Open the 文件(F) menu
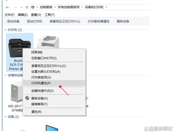This screenshot has width=176, height=135. click(9, 15)
